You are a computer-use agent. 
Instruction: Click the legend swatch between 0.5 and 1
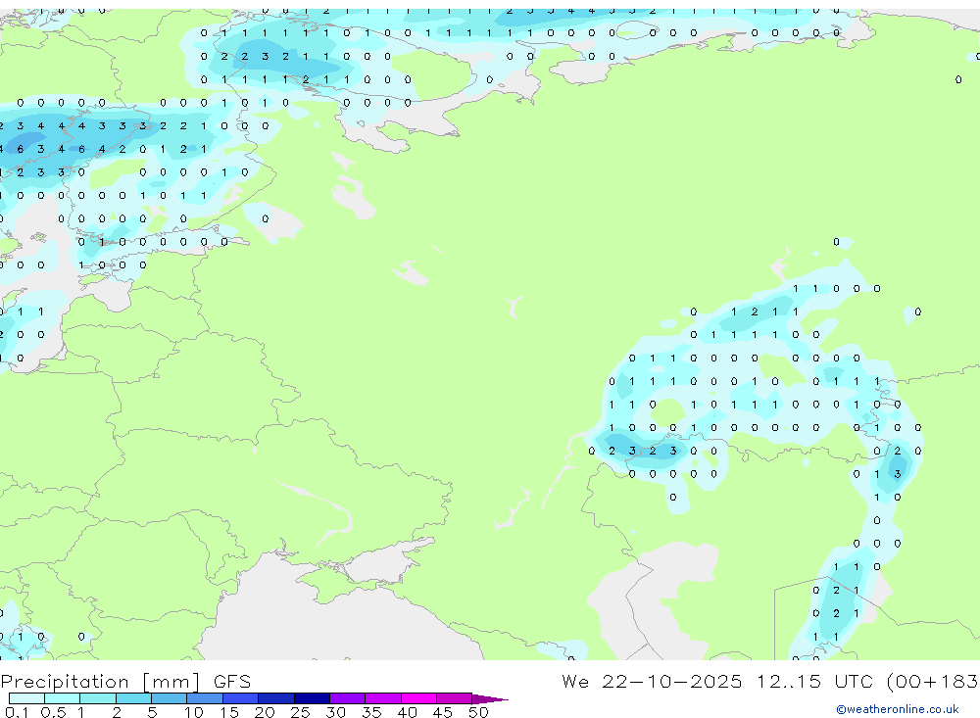click(63, 698)
